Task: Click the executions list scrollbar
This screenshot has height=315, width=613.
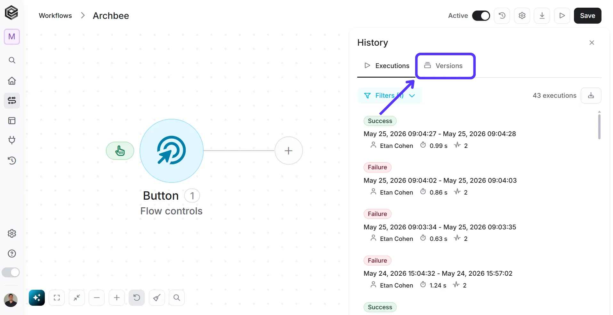Action: [x=599, y=127]
